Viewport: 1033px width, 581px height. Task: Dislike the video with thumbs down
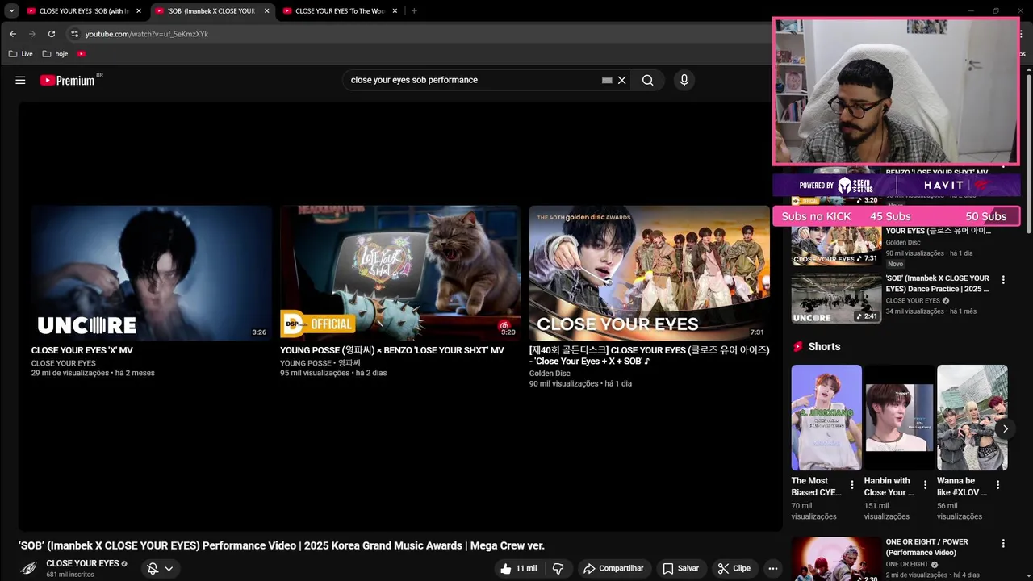tap(558, 568)
